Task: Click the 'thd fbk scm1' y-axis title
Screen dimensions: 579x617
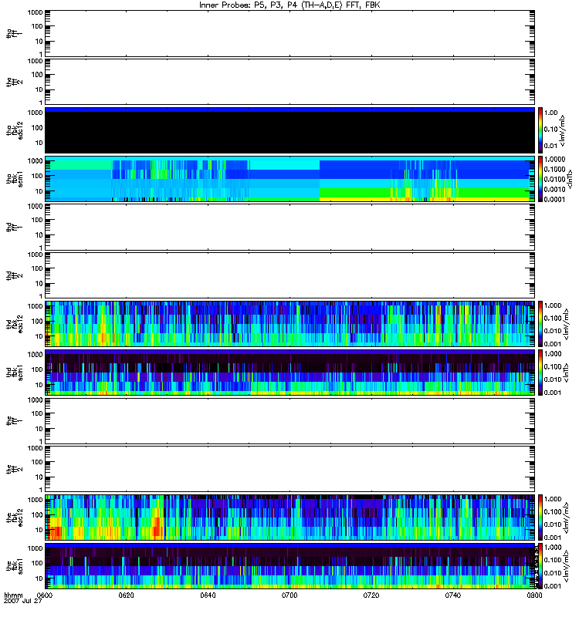Action: (15, 373)
